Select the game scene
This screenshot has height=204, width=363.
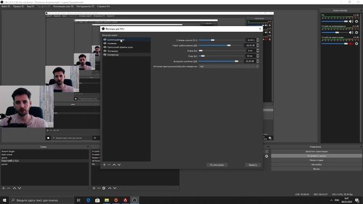[x=44, y=158]
